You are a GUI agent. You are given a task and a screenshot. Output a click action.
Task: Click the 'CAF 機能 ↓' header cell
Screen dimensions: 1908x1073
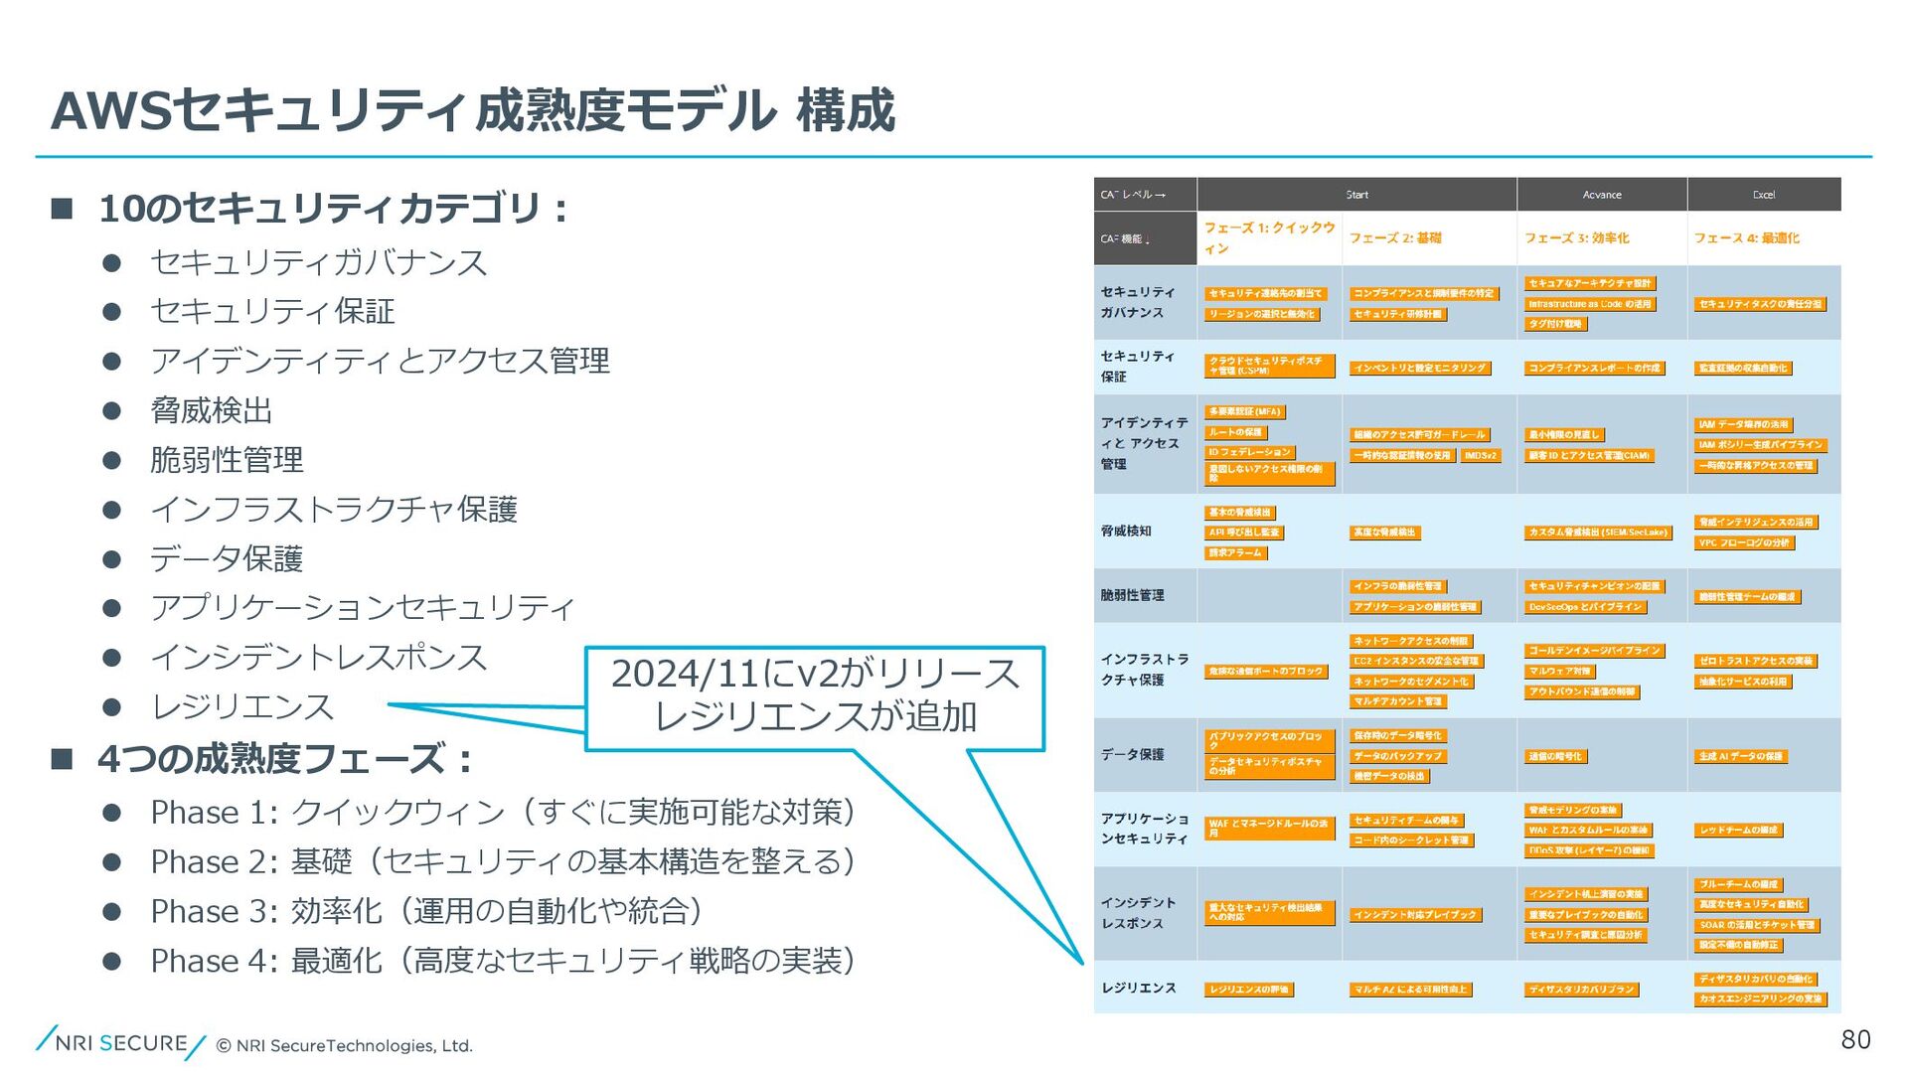click(x=1145, y=238)
